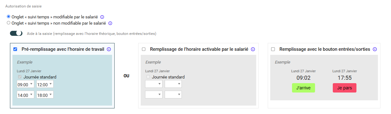
Task: Open the 09:00 time dropdown
Action: point(25,84)
